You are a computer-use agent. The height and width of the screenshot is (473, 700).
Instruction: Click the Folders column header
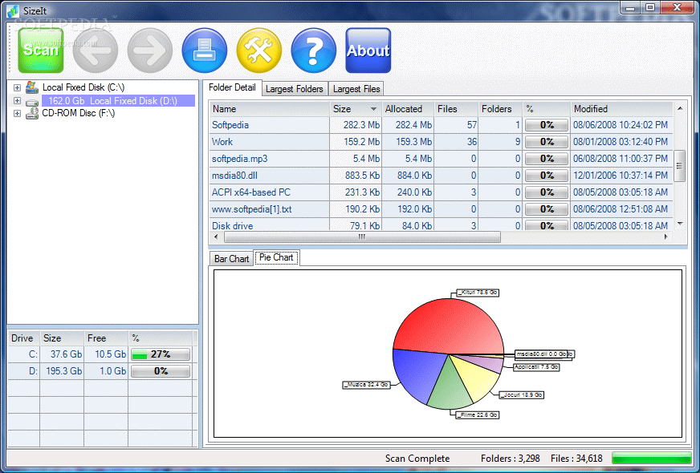tap(500, 109)
